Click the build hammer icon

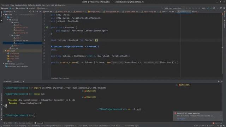point(162,8)
